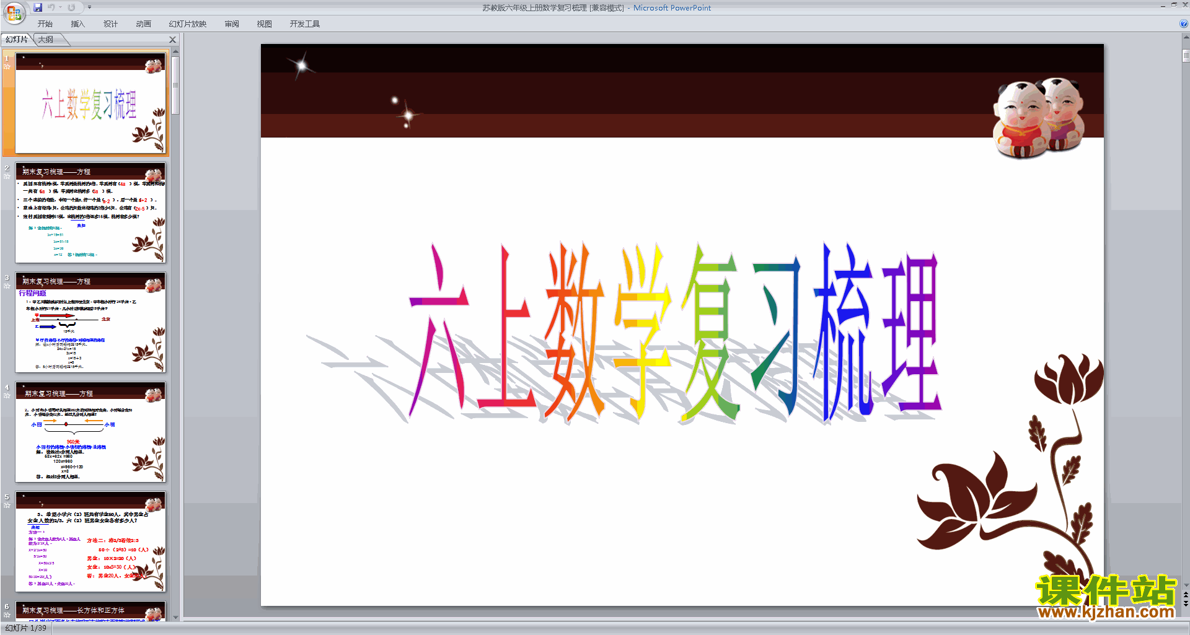This screenshot has height=635, width=1190.
Task: Select slide 1 thumbnail 六上数学复习梳理
Action: (x=90, y=103)
